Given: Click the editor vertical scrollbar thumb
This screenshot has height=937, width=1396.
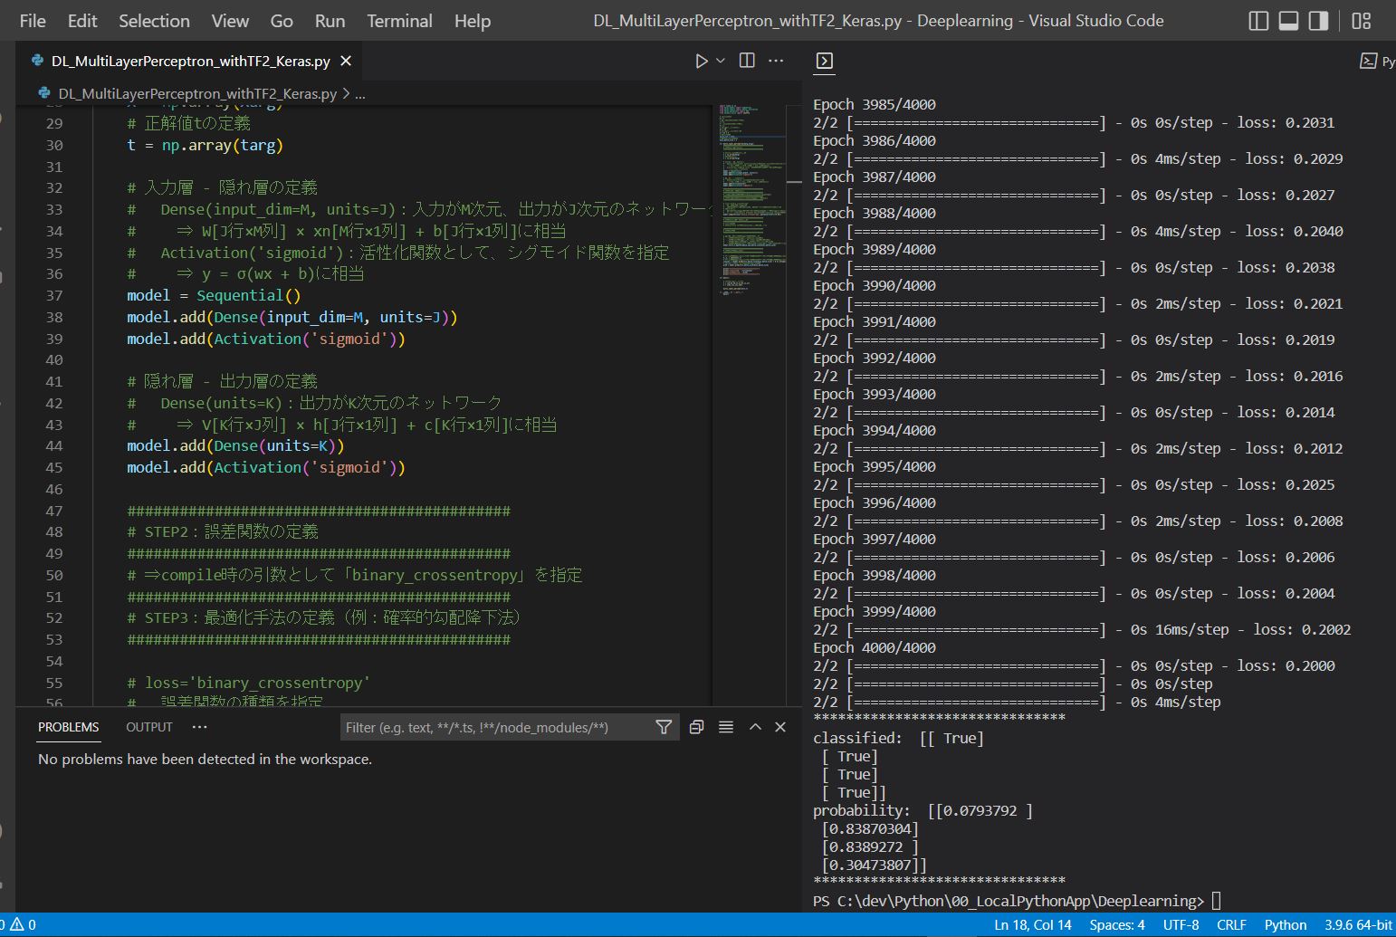Looking at the screenshot, I should click(795, 182).
